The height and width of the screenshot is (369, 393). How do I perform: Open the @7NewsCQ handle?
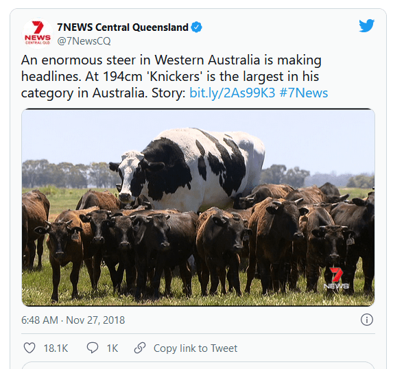(84, 41)
